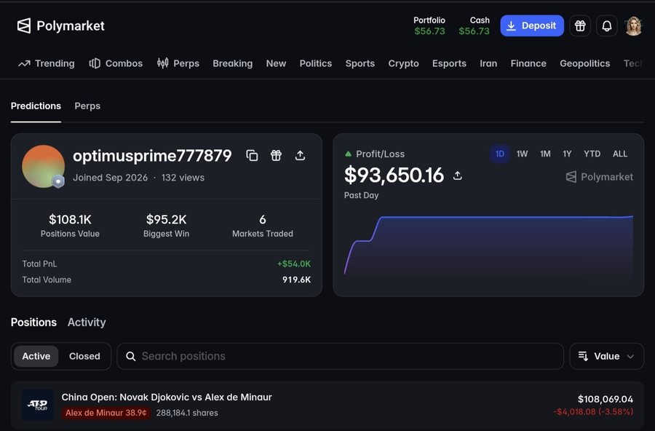This screenshot has width=655, height=431.
Task: Click the Profit/Loss green triangle indicator
Action: pyautogui.click(x=348, y=154)
